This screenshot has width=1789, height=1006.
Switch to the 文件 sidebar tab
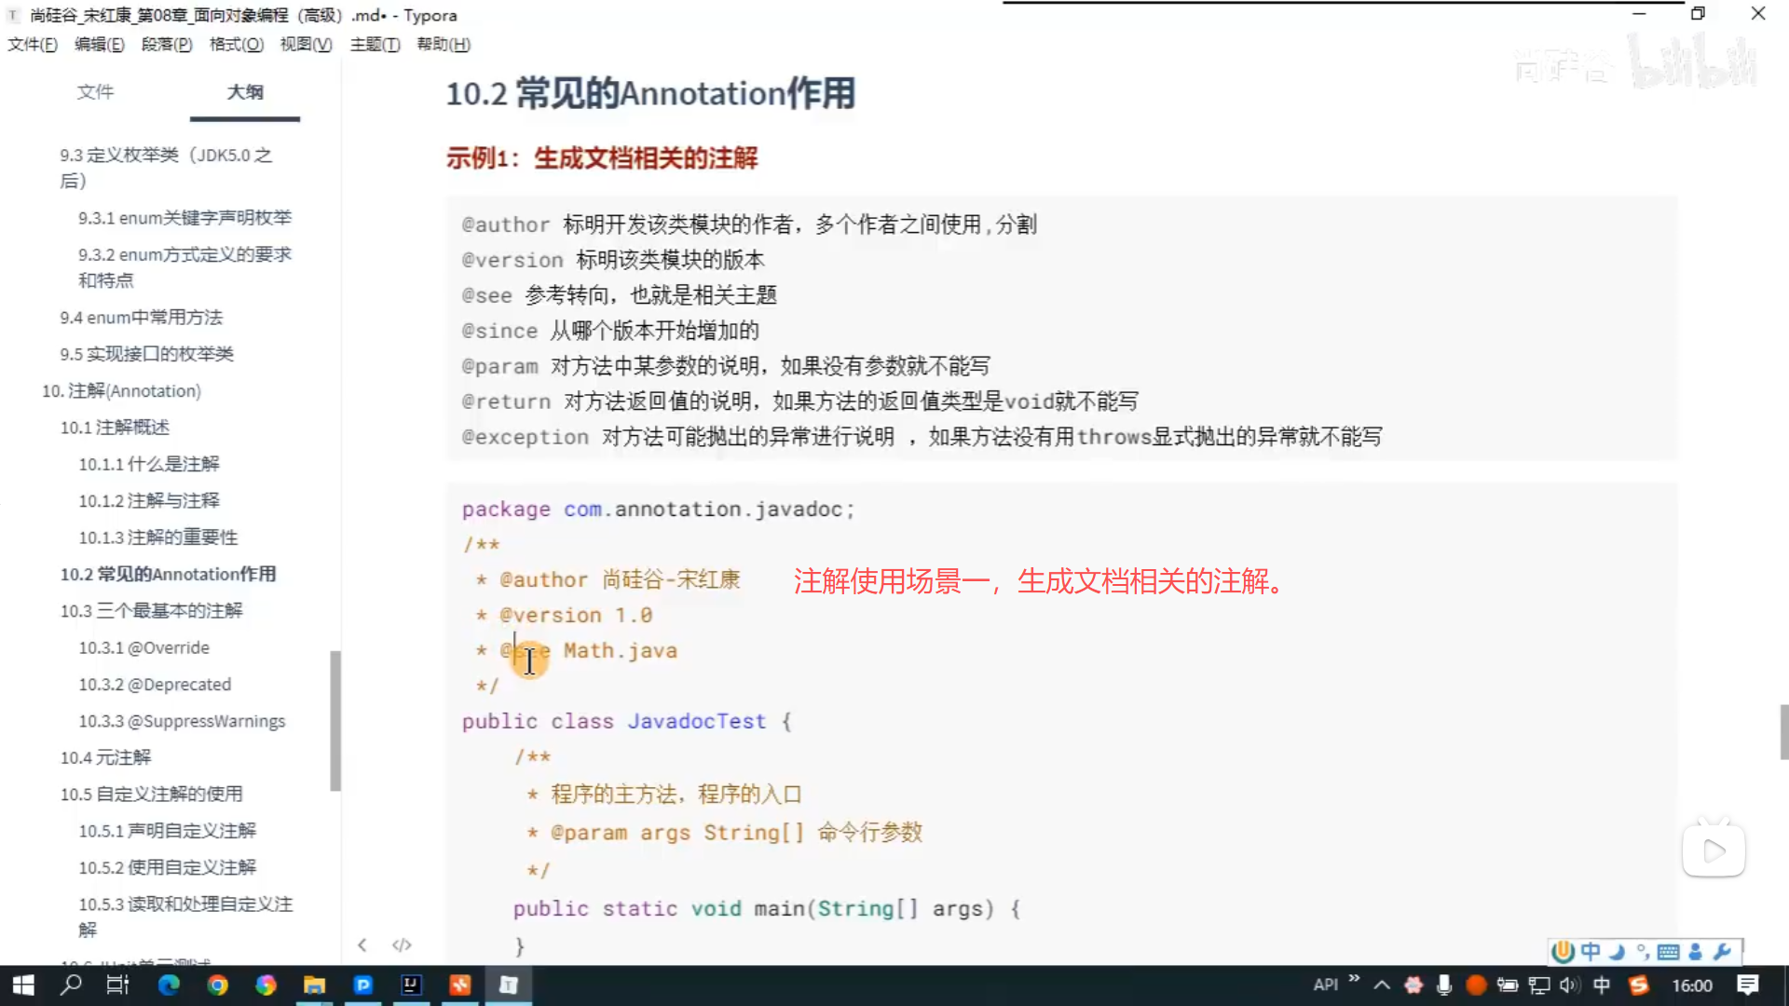pyautogui.click(x=95, y=91)
